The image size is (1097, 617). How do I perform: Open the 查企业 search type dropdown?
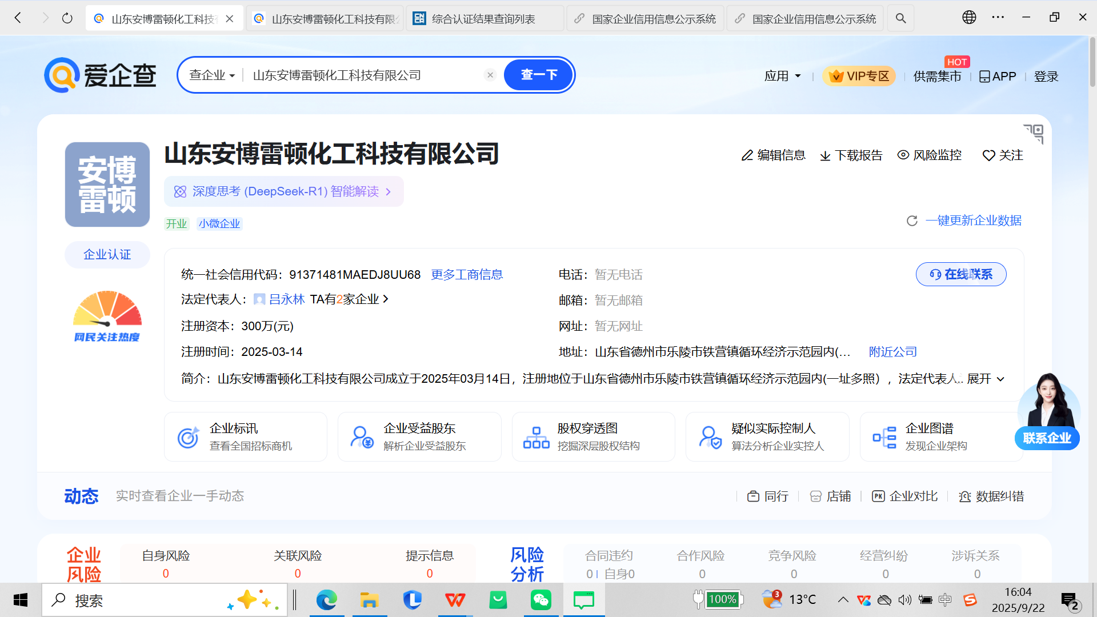pos(212,75)
